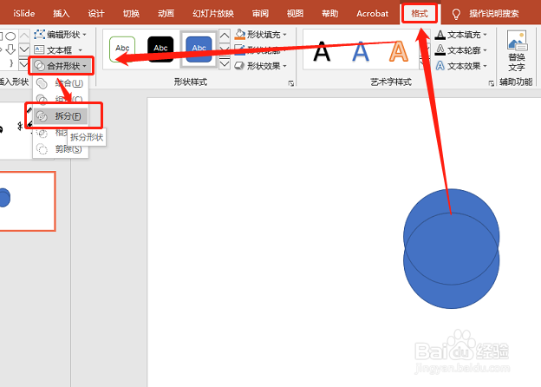Image resolution: width=541 pixels, height=387 pixels.
Task: Click the 文本轮廓 A icon
Action: click(x=440, y=50)
